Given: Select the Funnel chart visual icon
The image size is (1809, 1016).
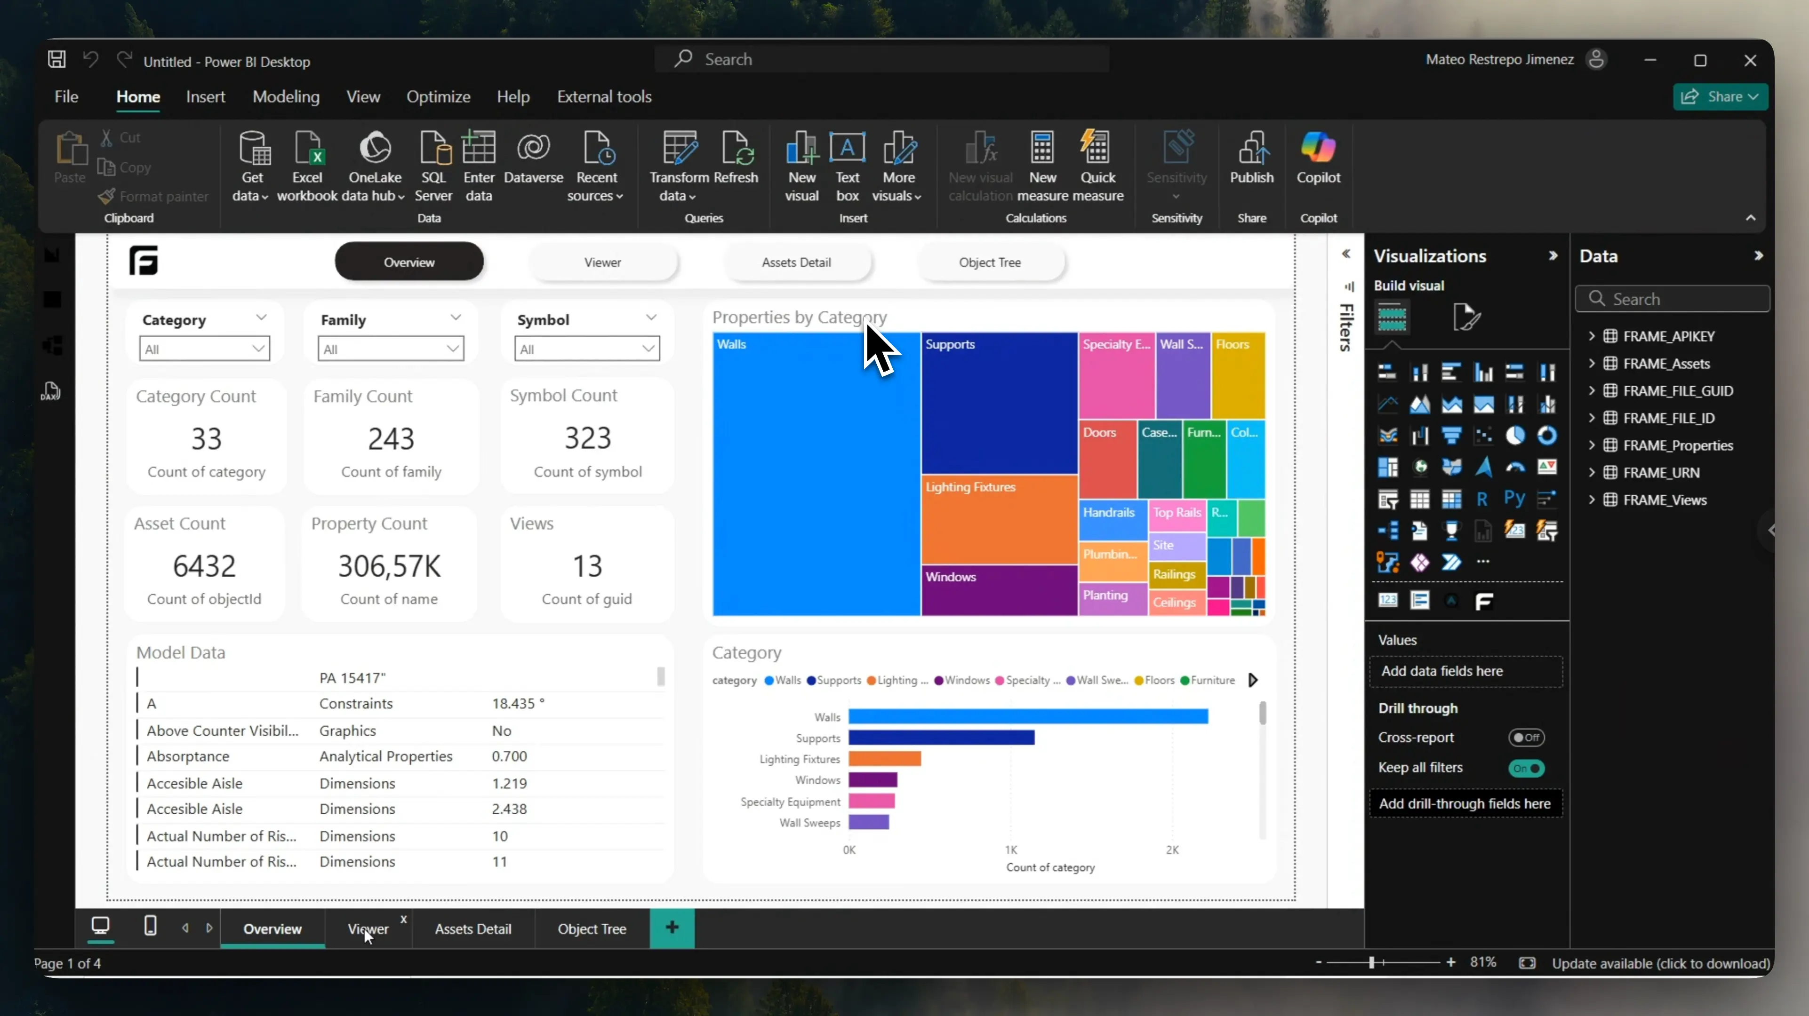Looking at the screenshot, I should (1451, 436).
